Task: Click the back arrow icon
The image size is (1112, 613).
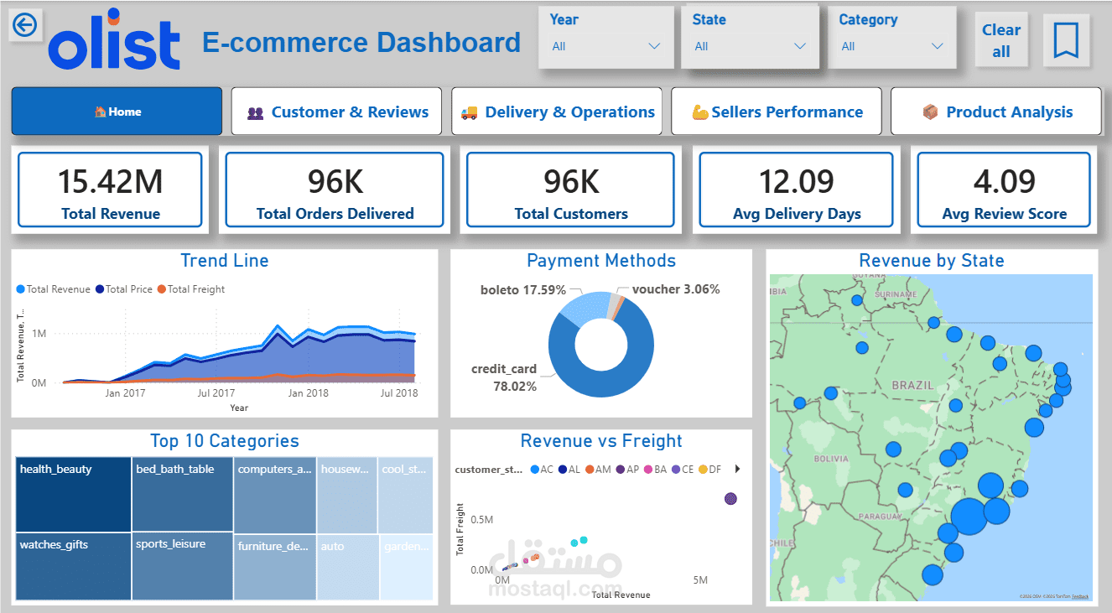Action: tap(25, 26)
